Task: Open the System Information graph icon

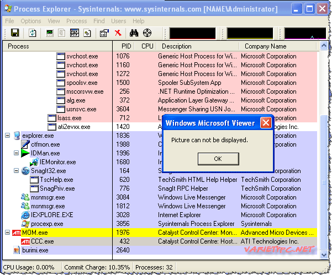Action: 50,33
